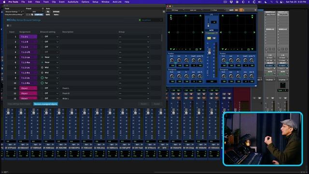309x174 pixels.
Task: Click the arrow icon at panner bottom-right
Action: pyautogui.click(x=255, y=86)
